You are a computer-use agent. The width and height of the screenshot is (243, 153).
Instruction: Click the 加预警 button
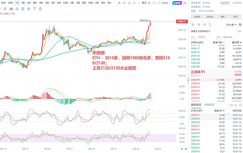[x=197, y=17]
